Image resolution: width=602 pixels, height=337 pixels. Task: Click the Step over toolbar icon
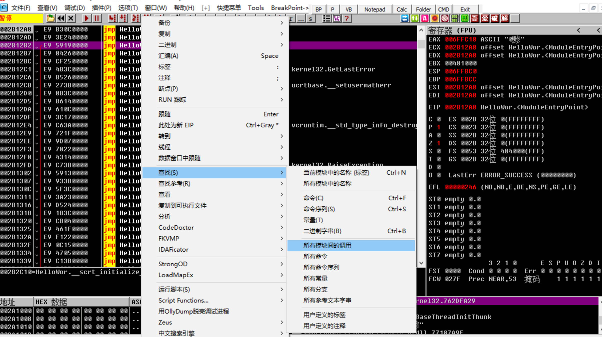tap(123, 18)
